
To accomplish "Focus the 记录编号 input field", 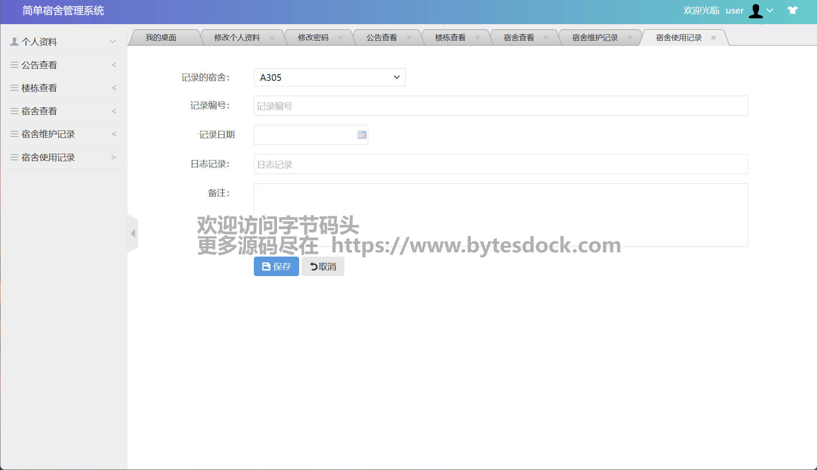I will click(501, 106).
